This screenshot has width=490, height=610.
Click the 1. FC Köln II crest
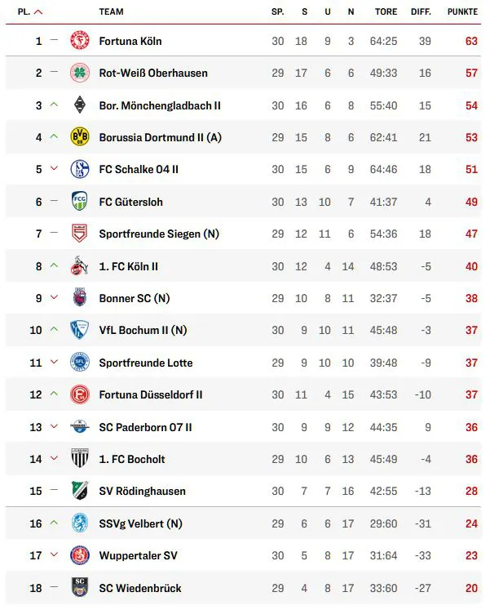79,266
